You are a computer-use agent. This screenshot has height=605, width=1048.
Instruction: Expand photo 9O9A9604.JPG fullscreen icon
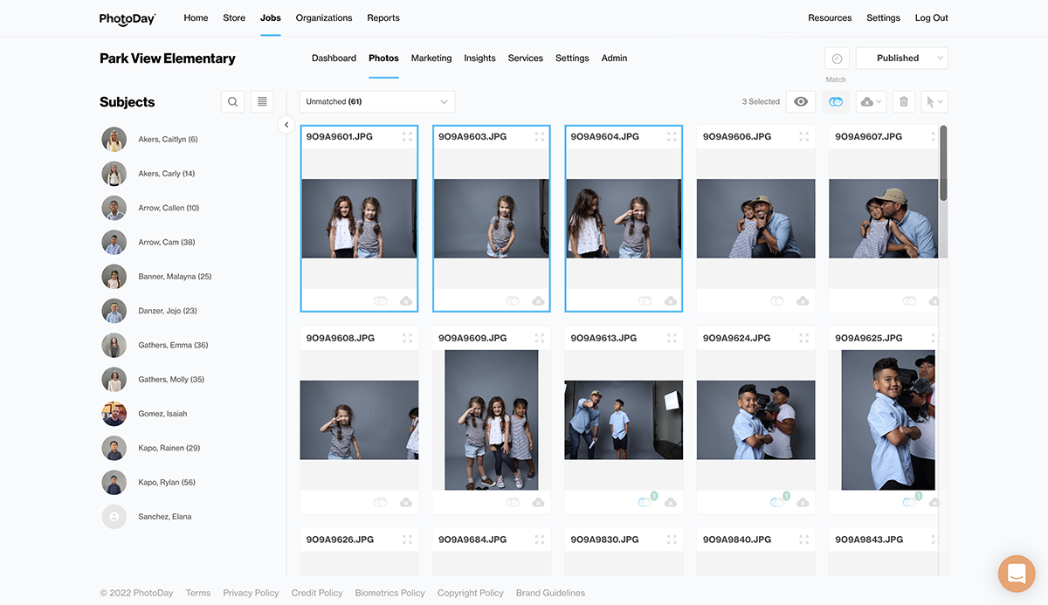click(x=672, y=137)
